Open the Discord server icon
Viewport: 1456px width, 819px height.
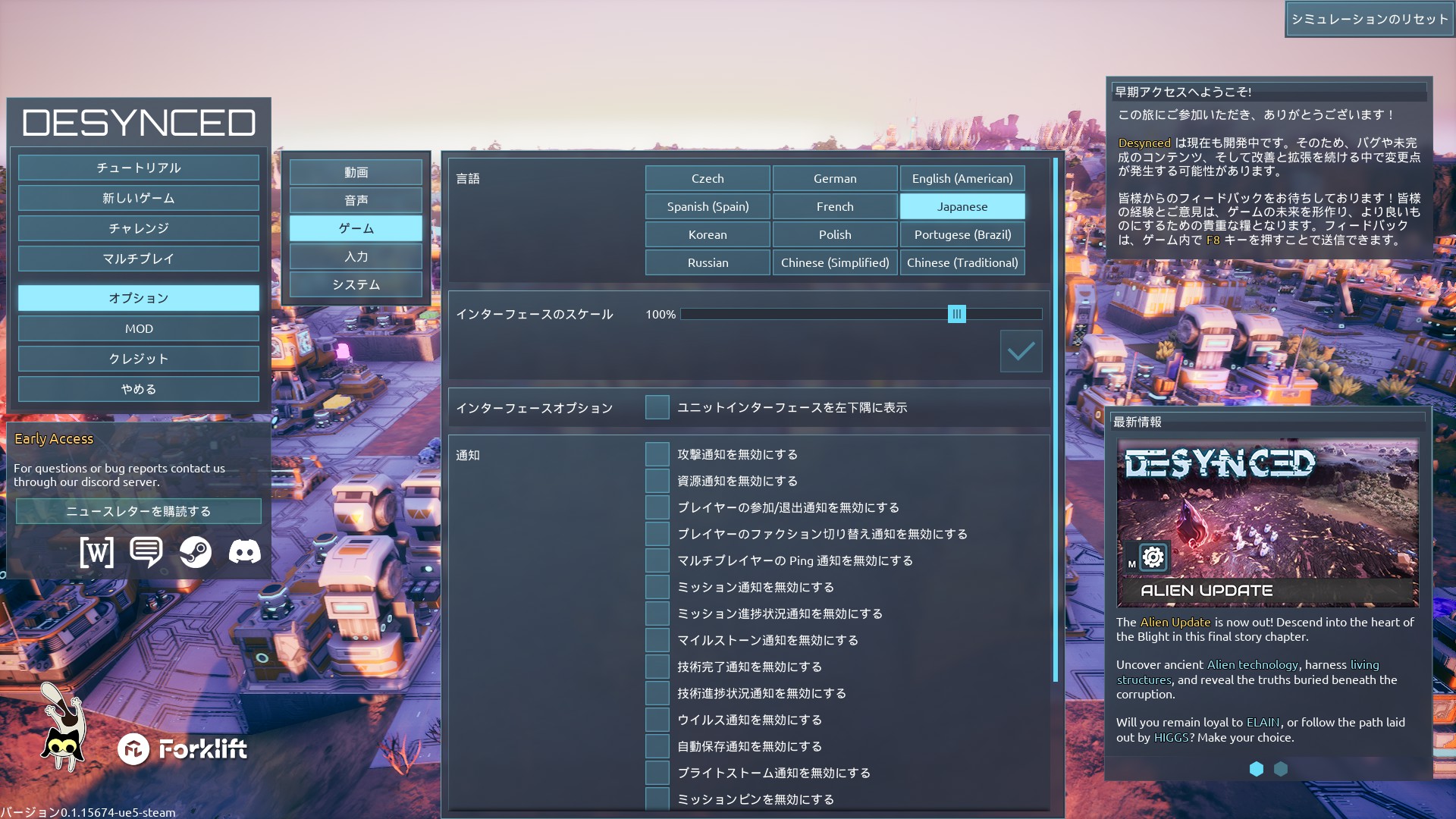point(244,552)
